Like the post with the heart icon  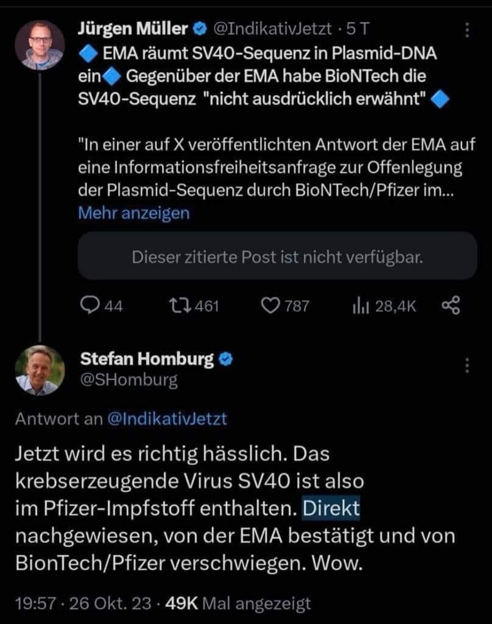pos(270,306)
